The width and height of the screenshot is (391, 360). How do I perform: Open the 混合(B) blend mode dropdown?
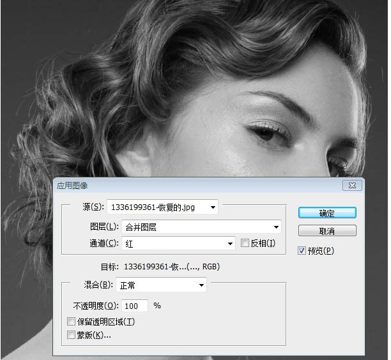click(x=162, y=285)
